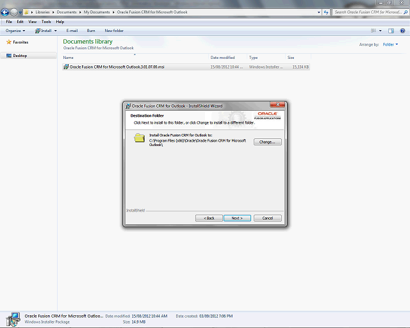Image resolution: width=410 pixels, height=328 pixels.
Task: Select Documents in the address breadcrumb
Action: (x=67, y=12)
